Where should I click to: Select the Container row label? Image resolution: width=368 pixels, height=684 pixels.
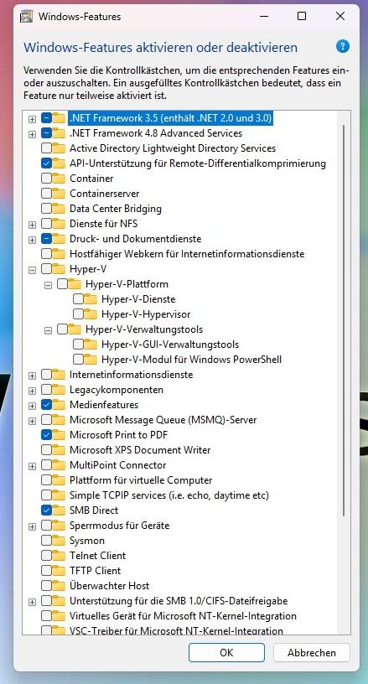click(91, 179)
